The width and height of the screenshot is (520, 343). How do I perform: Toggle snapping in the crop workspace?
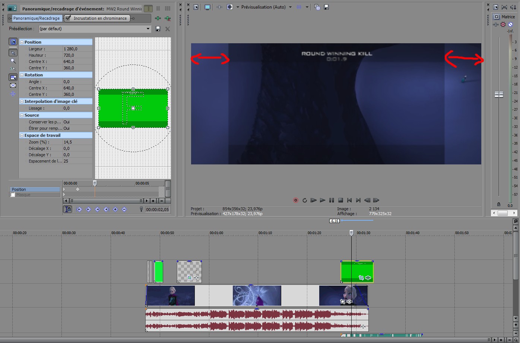[x=13, y=69]
